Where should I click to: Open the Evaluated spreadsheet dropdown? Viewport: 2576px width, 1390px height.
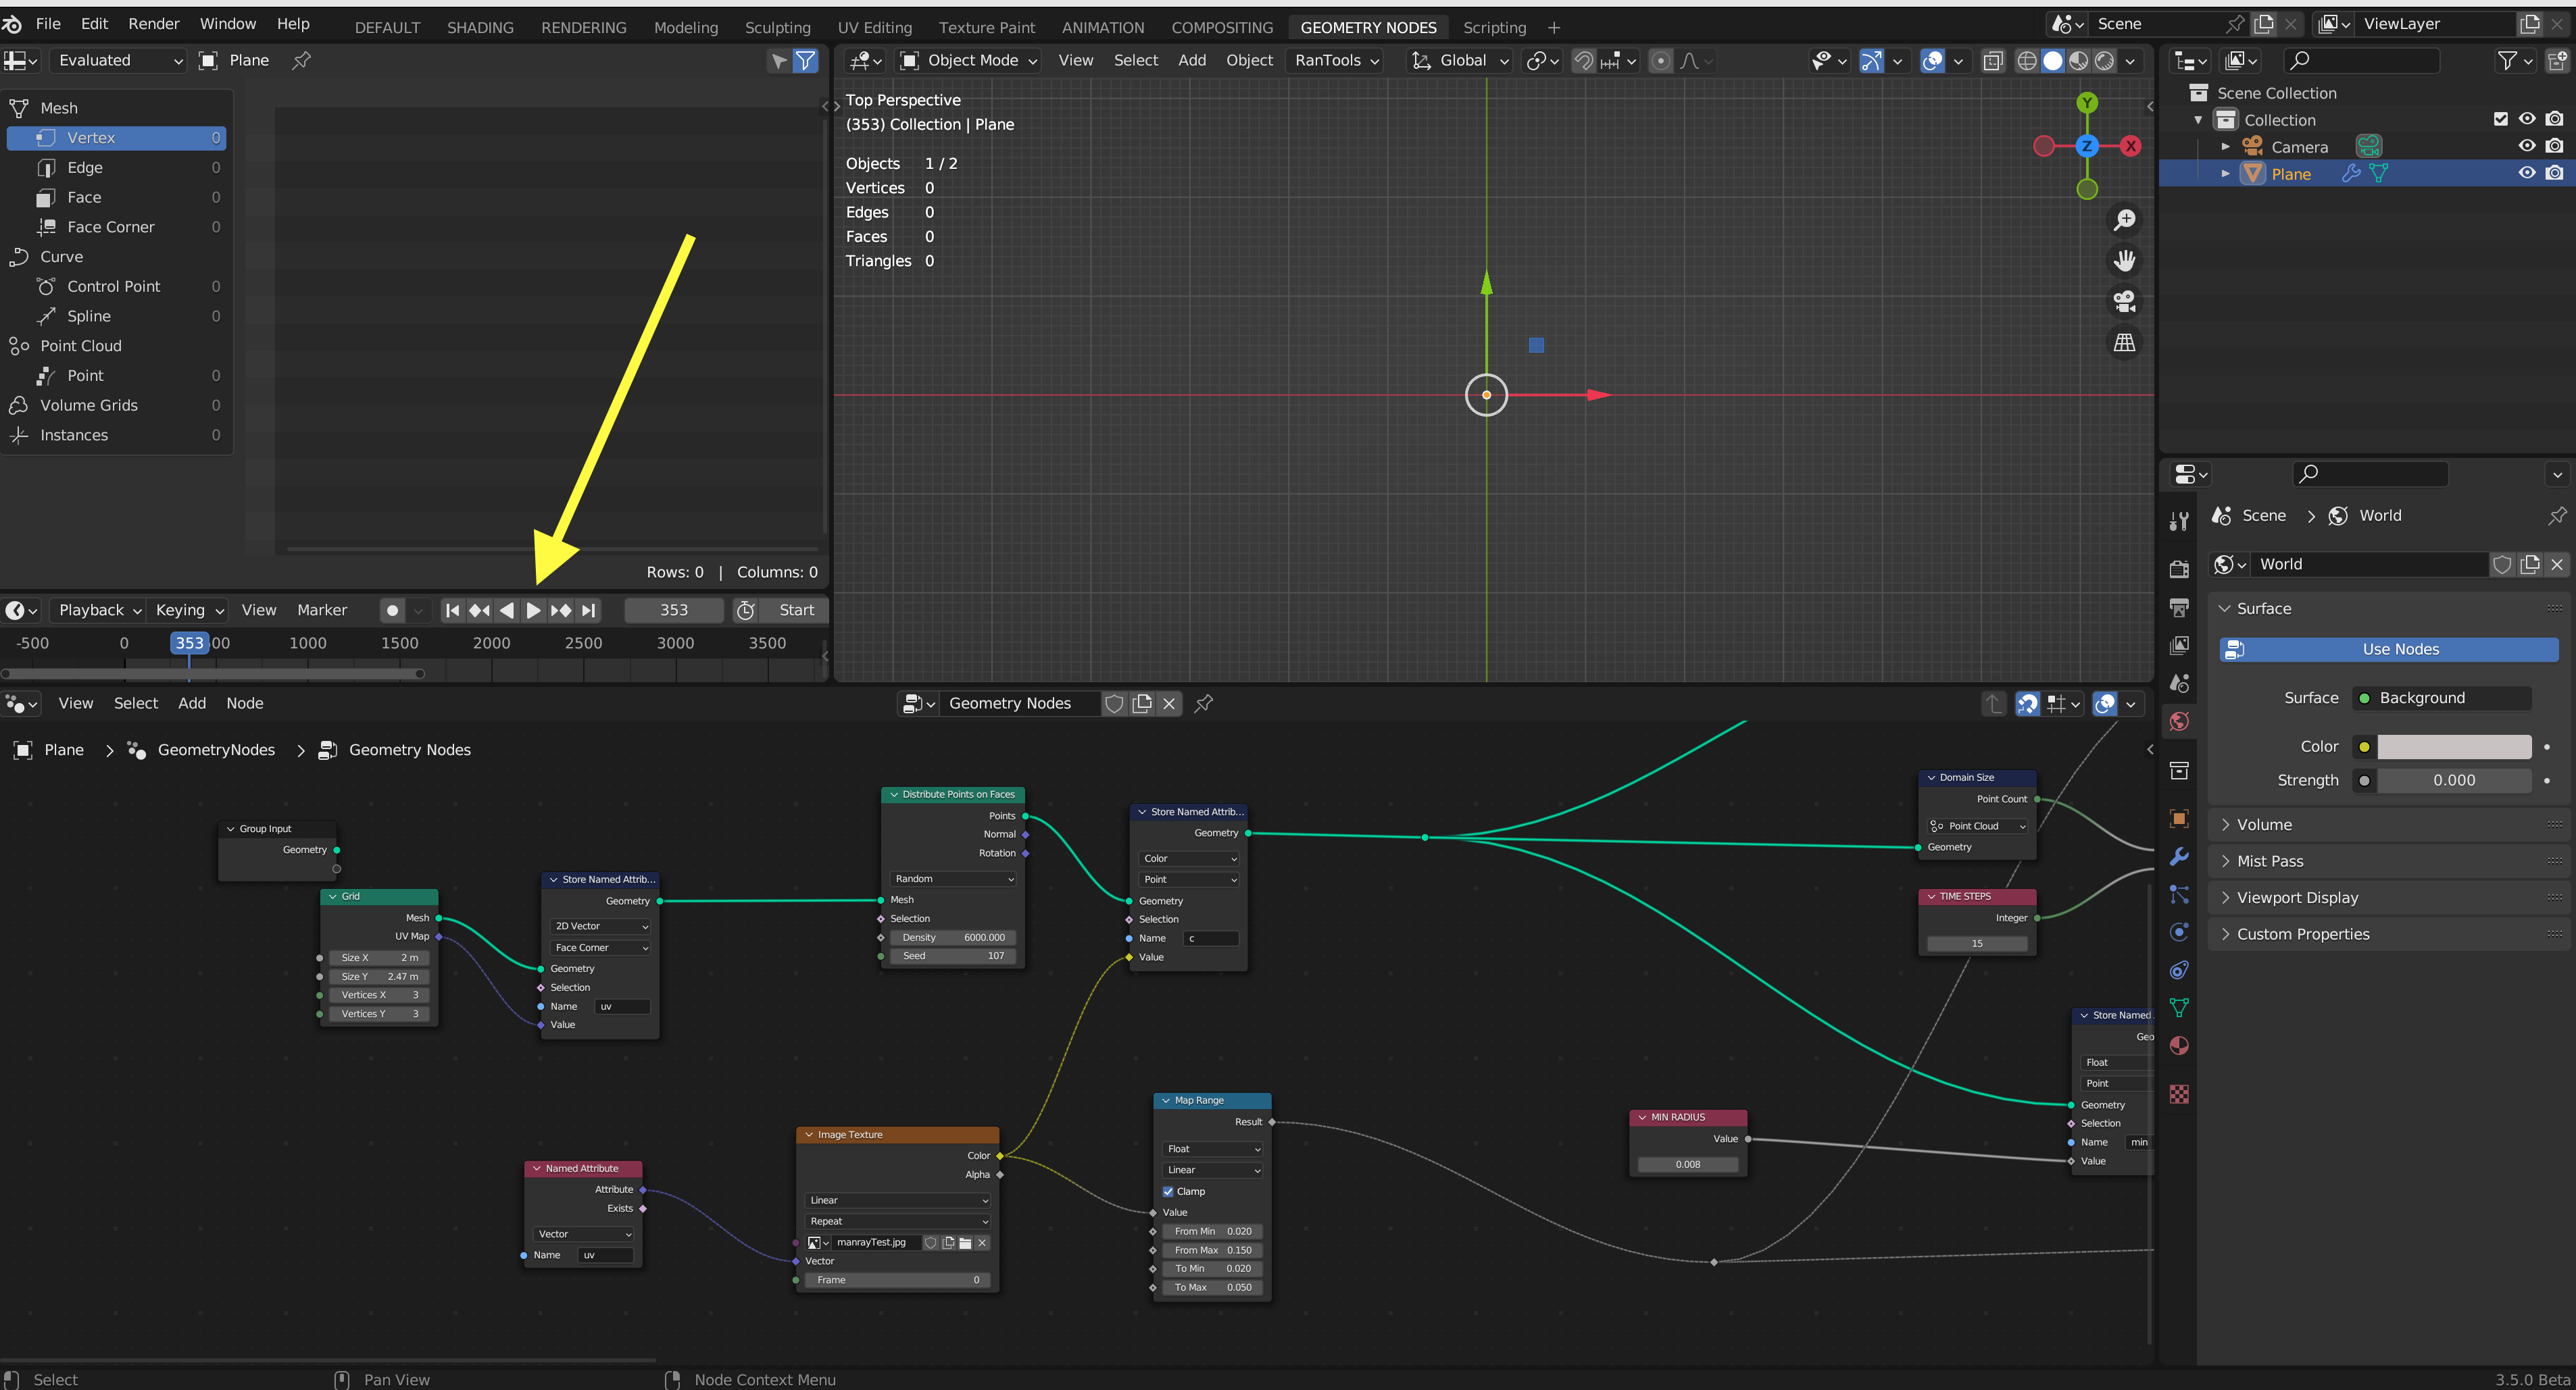[119, 60]
